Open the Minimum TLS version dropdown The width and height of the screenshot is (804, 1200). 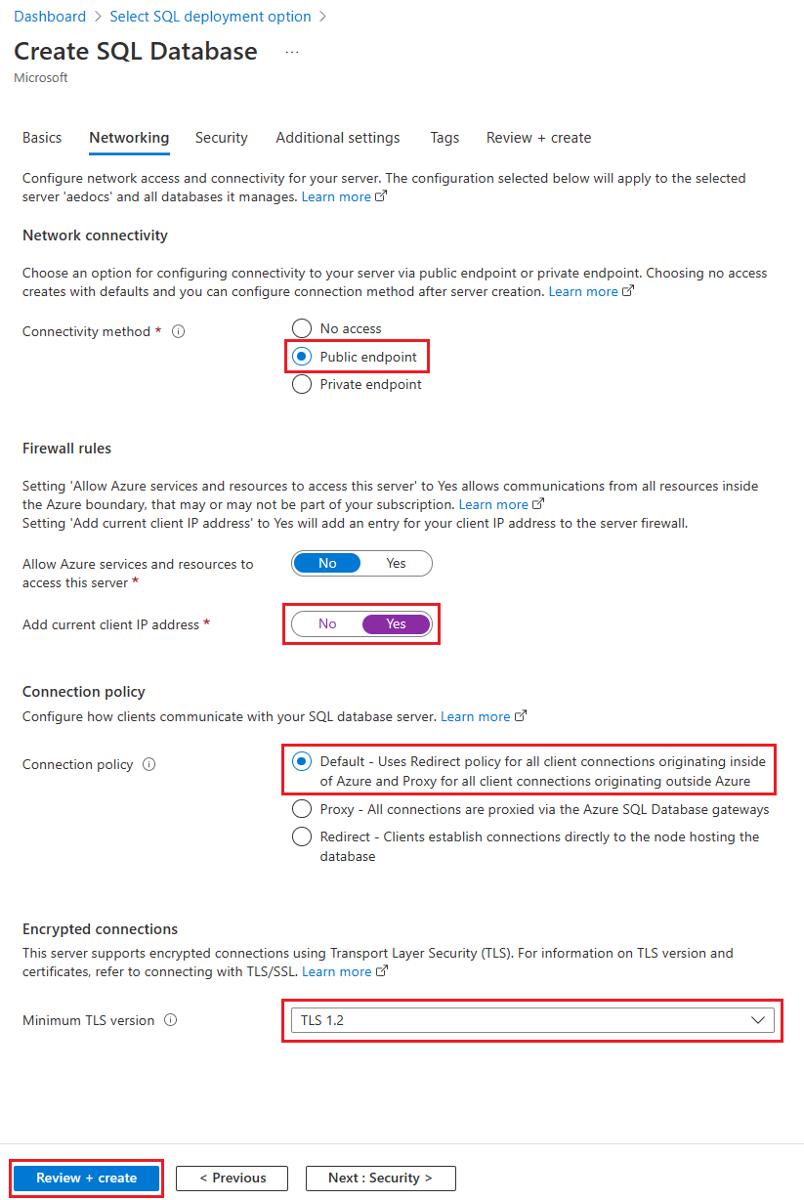(532, 1020)
